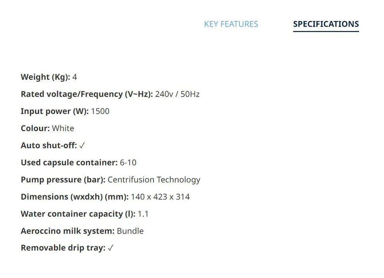The image size is (384, 278).
Task: Switch to the Key Features tab
Action: pos(231,24)
